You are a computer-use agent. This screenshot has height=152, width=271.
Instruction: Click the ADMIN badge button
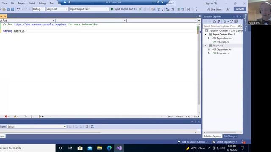pyautogui.click(x=240, y=9)
